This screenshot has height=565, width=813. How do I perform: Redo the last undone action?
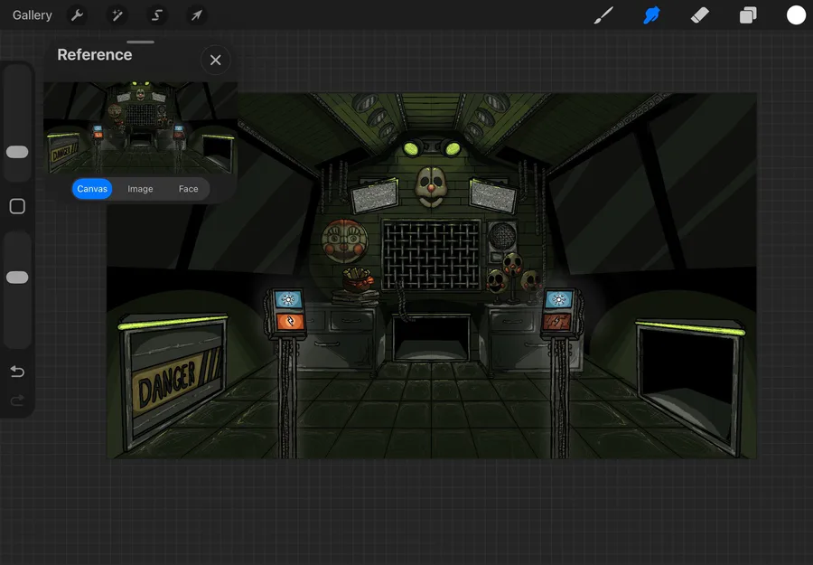coord(17,400)
